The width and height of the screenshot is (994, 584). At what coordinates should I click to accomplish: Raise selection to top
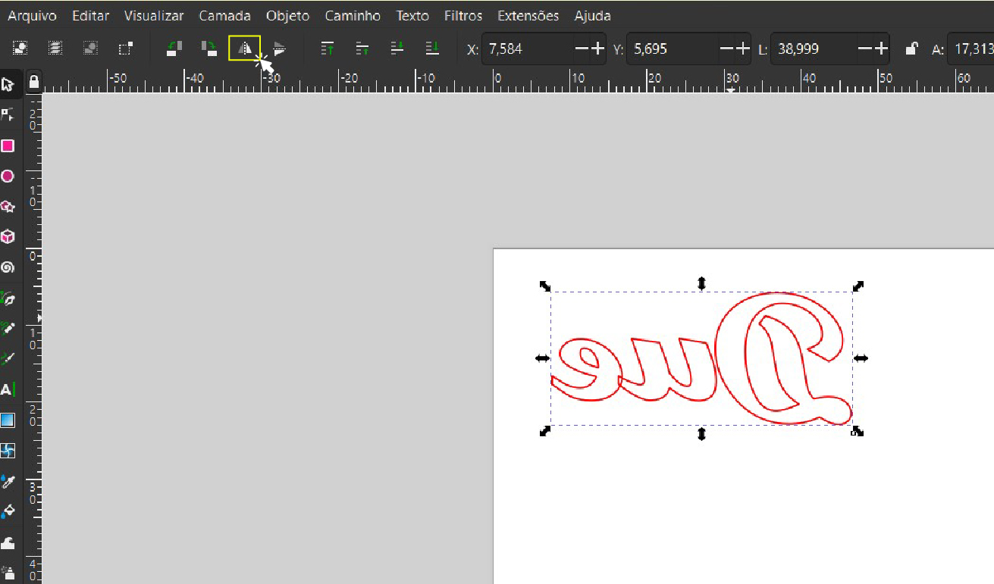point(328,48)
